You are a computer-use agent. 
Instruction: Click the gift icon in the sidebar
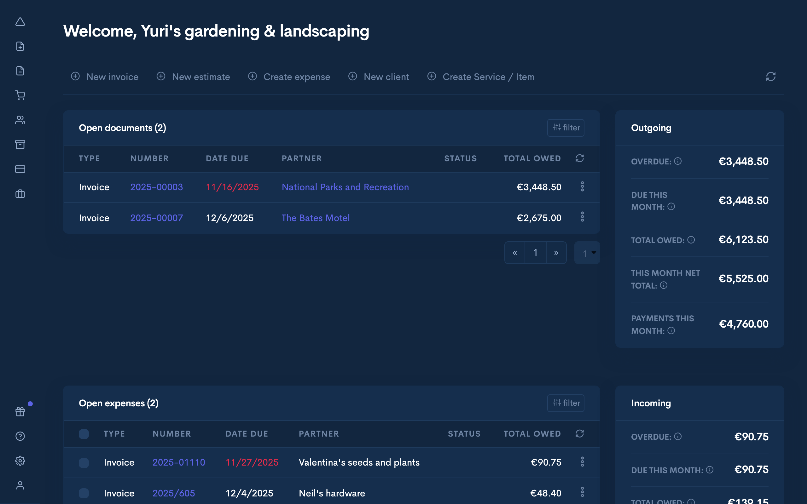coord(20,412)
